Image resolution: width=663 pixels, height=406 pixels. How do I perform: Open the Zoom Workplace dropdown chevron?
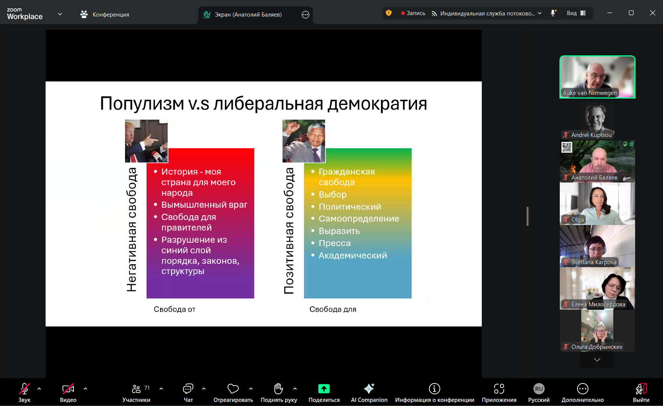60,14
